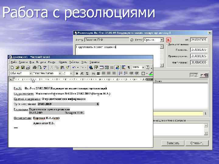The width and height of the screenshot is (219, 164).
Task: Click the Фактическая date field
Action: 199,63
